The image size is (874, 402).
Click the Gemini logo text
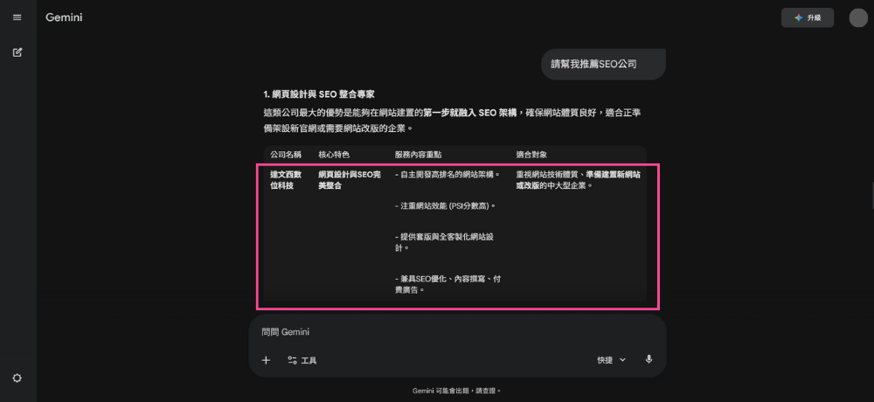(x=66, y=17)
